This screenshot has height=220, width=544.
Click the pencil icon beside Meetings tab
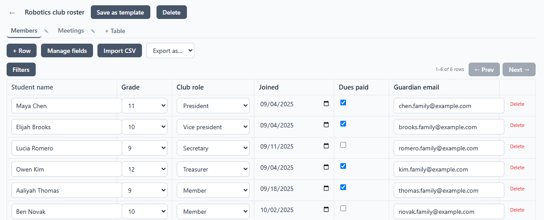click(93, 31)
